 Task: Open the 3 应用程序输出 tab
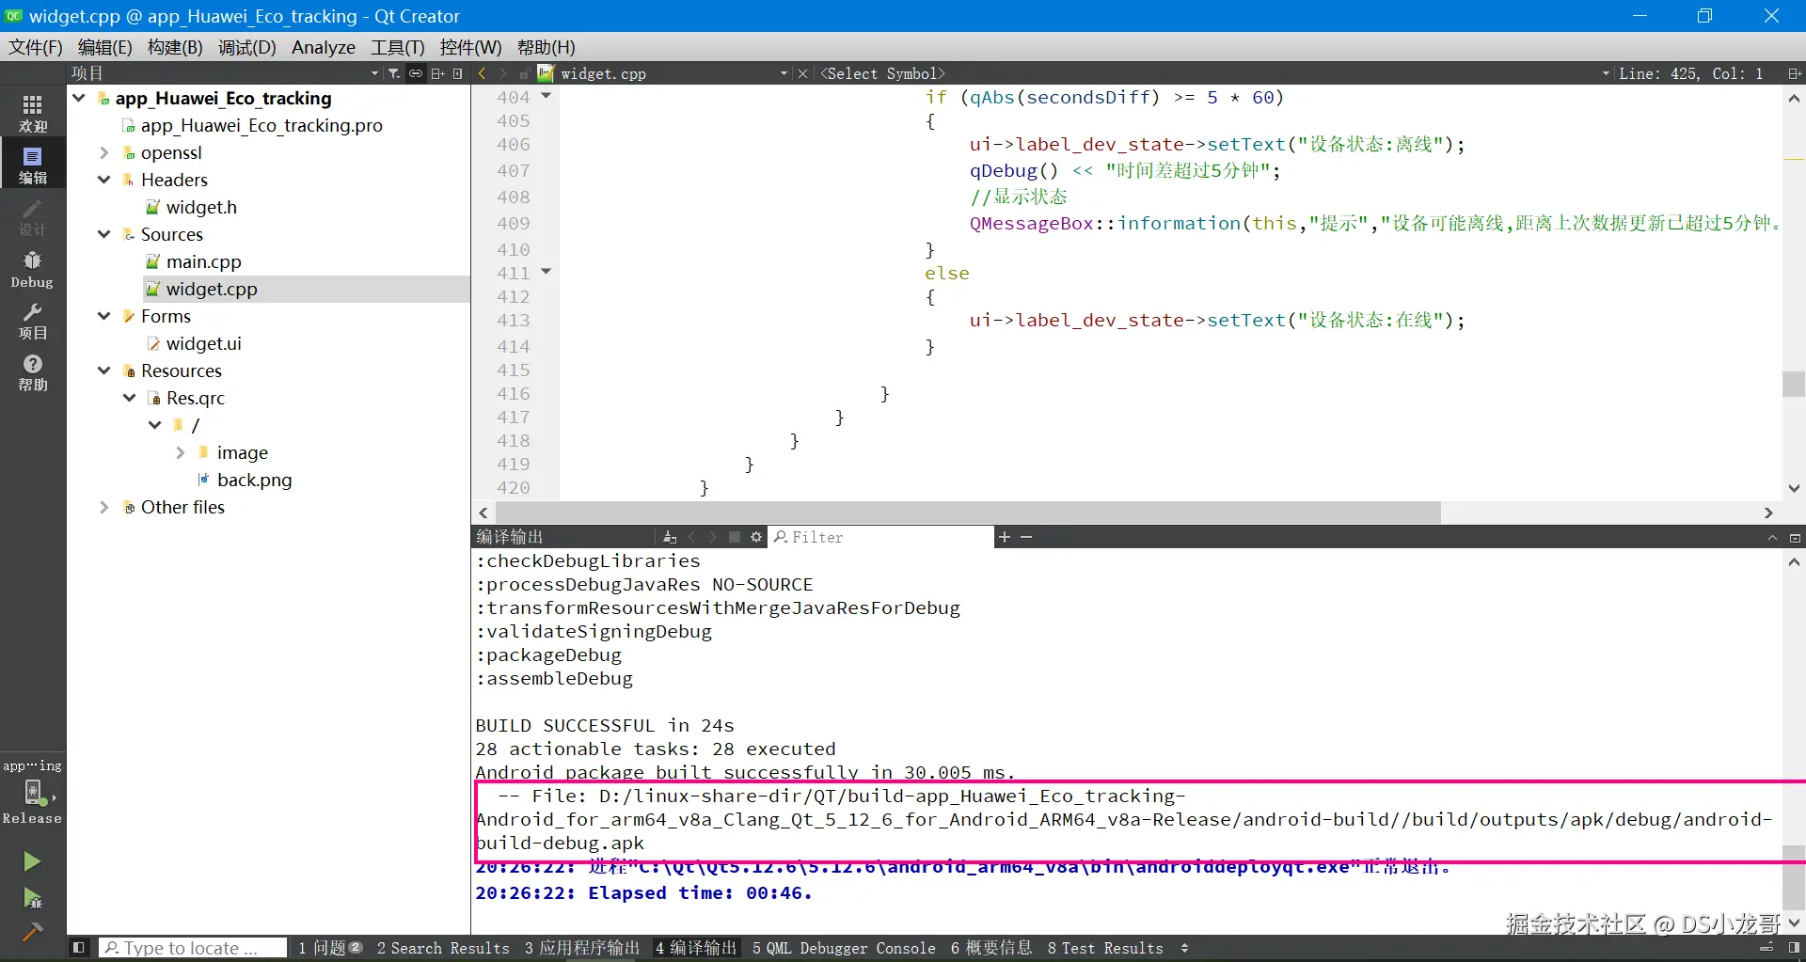pos(582,948)
